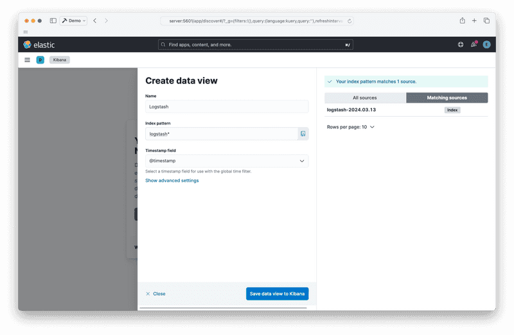This screenshot has width=514, height=335.
Task: Reload the page from address bar
Action: (x=349, y=21)
